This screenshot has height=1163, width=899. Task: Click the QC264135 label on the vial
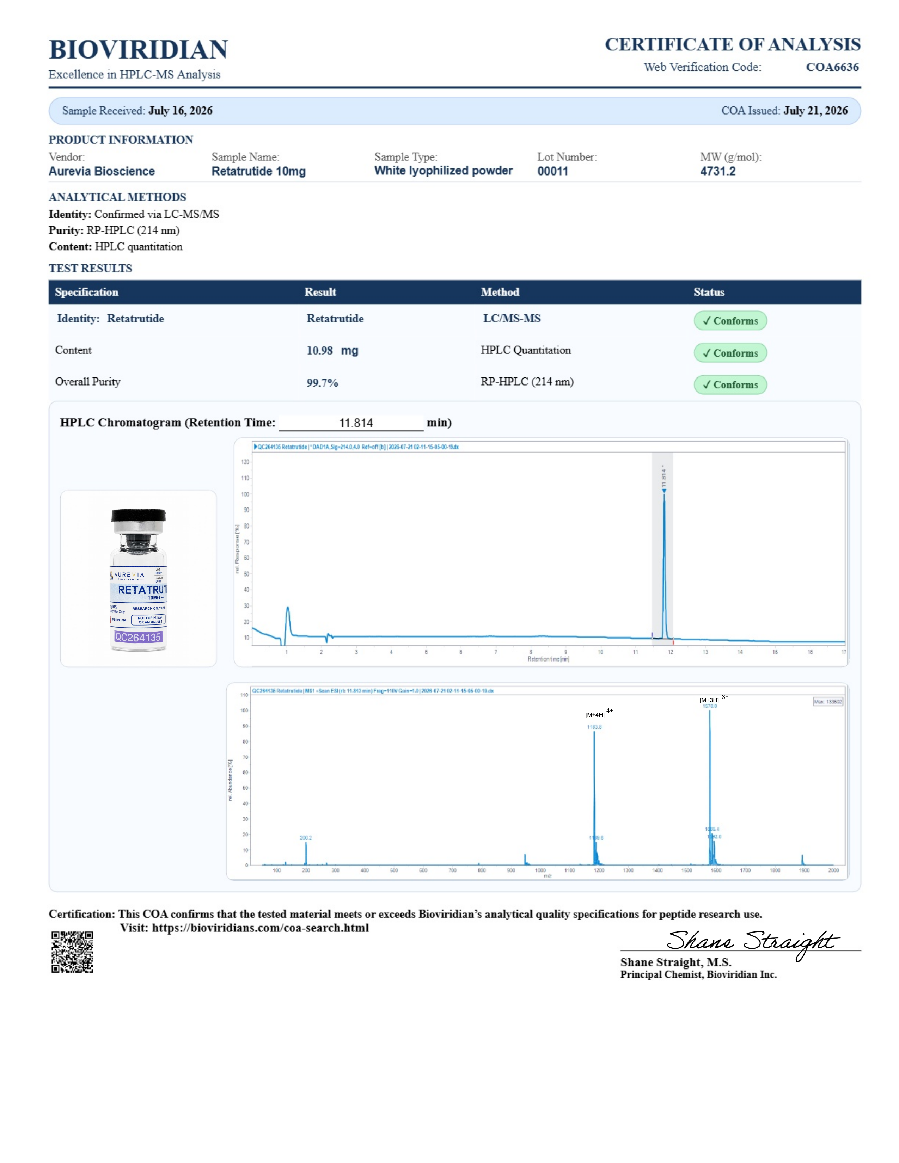[138, 637]
